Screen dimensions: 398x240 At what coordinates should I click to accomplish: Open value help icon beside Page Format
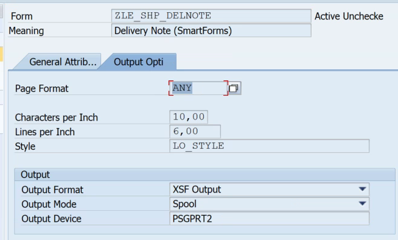click(x=234, y=88)
